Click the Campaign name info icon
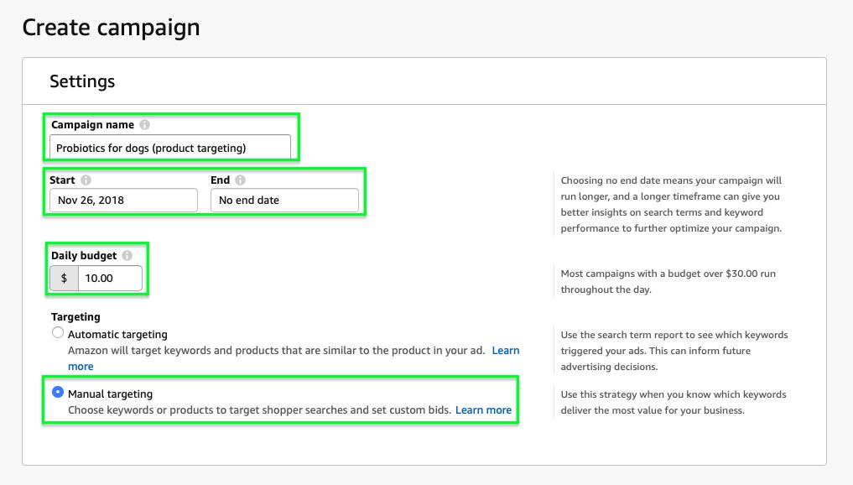This screenshot has width=853, height=485. point(144,125)
